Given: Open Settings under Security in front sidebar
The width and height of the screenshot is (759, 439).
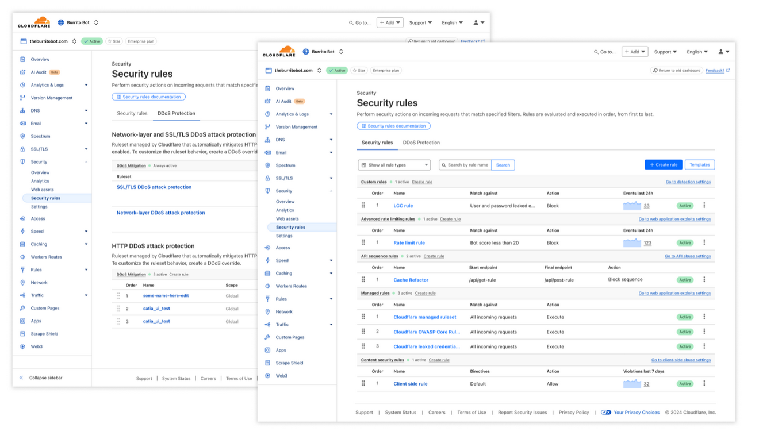Looking at the screenshot, I should click(x=284, y=236).
